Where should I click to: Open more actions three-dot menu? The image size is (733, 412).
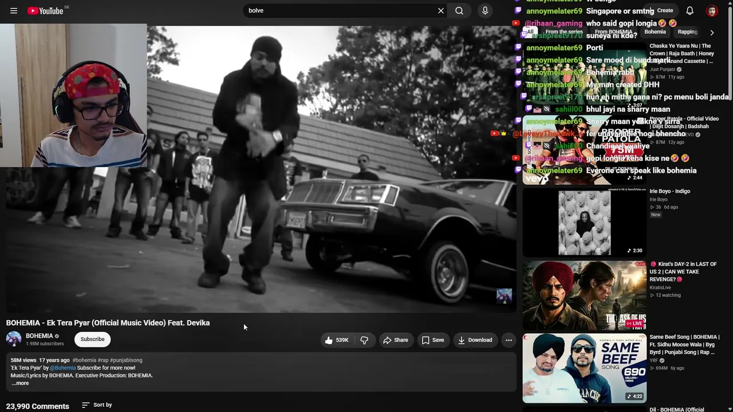(x=509, y=340)
